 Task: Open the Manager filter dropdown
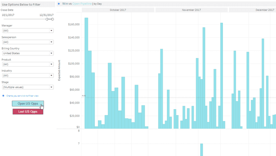pyautogui.click(x=28, y=31)
